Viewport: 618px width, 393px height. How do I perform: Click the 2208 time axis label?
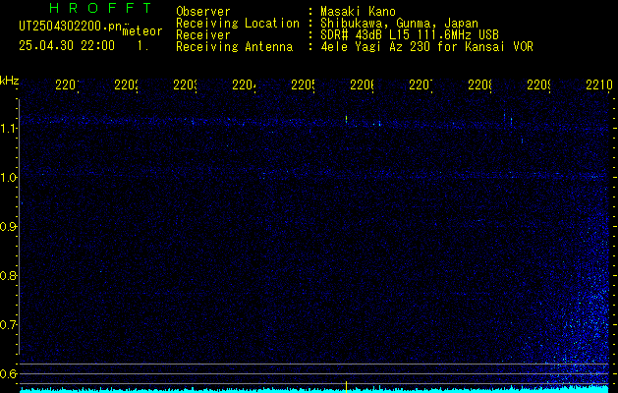(479, 84)
